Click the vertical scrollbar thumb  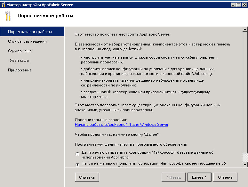point(245,93)
